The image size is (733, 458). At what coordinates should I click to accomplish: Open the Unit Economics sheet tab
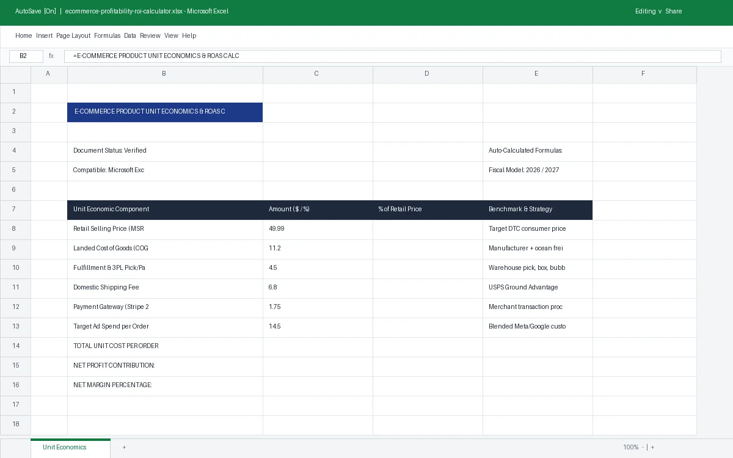(70, 448)
